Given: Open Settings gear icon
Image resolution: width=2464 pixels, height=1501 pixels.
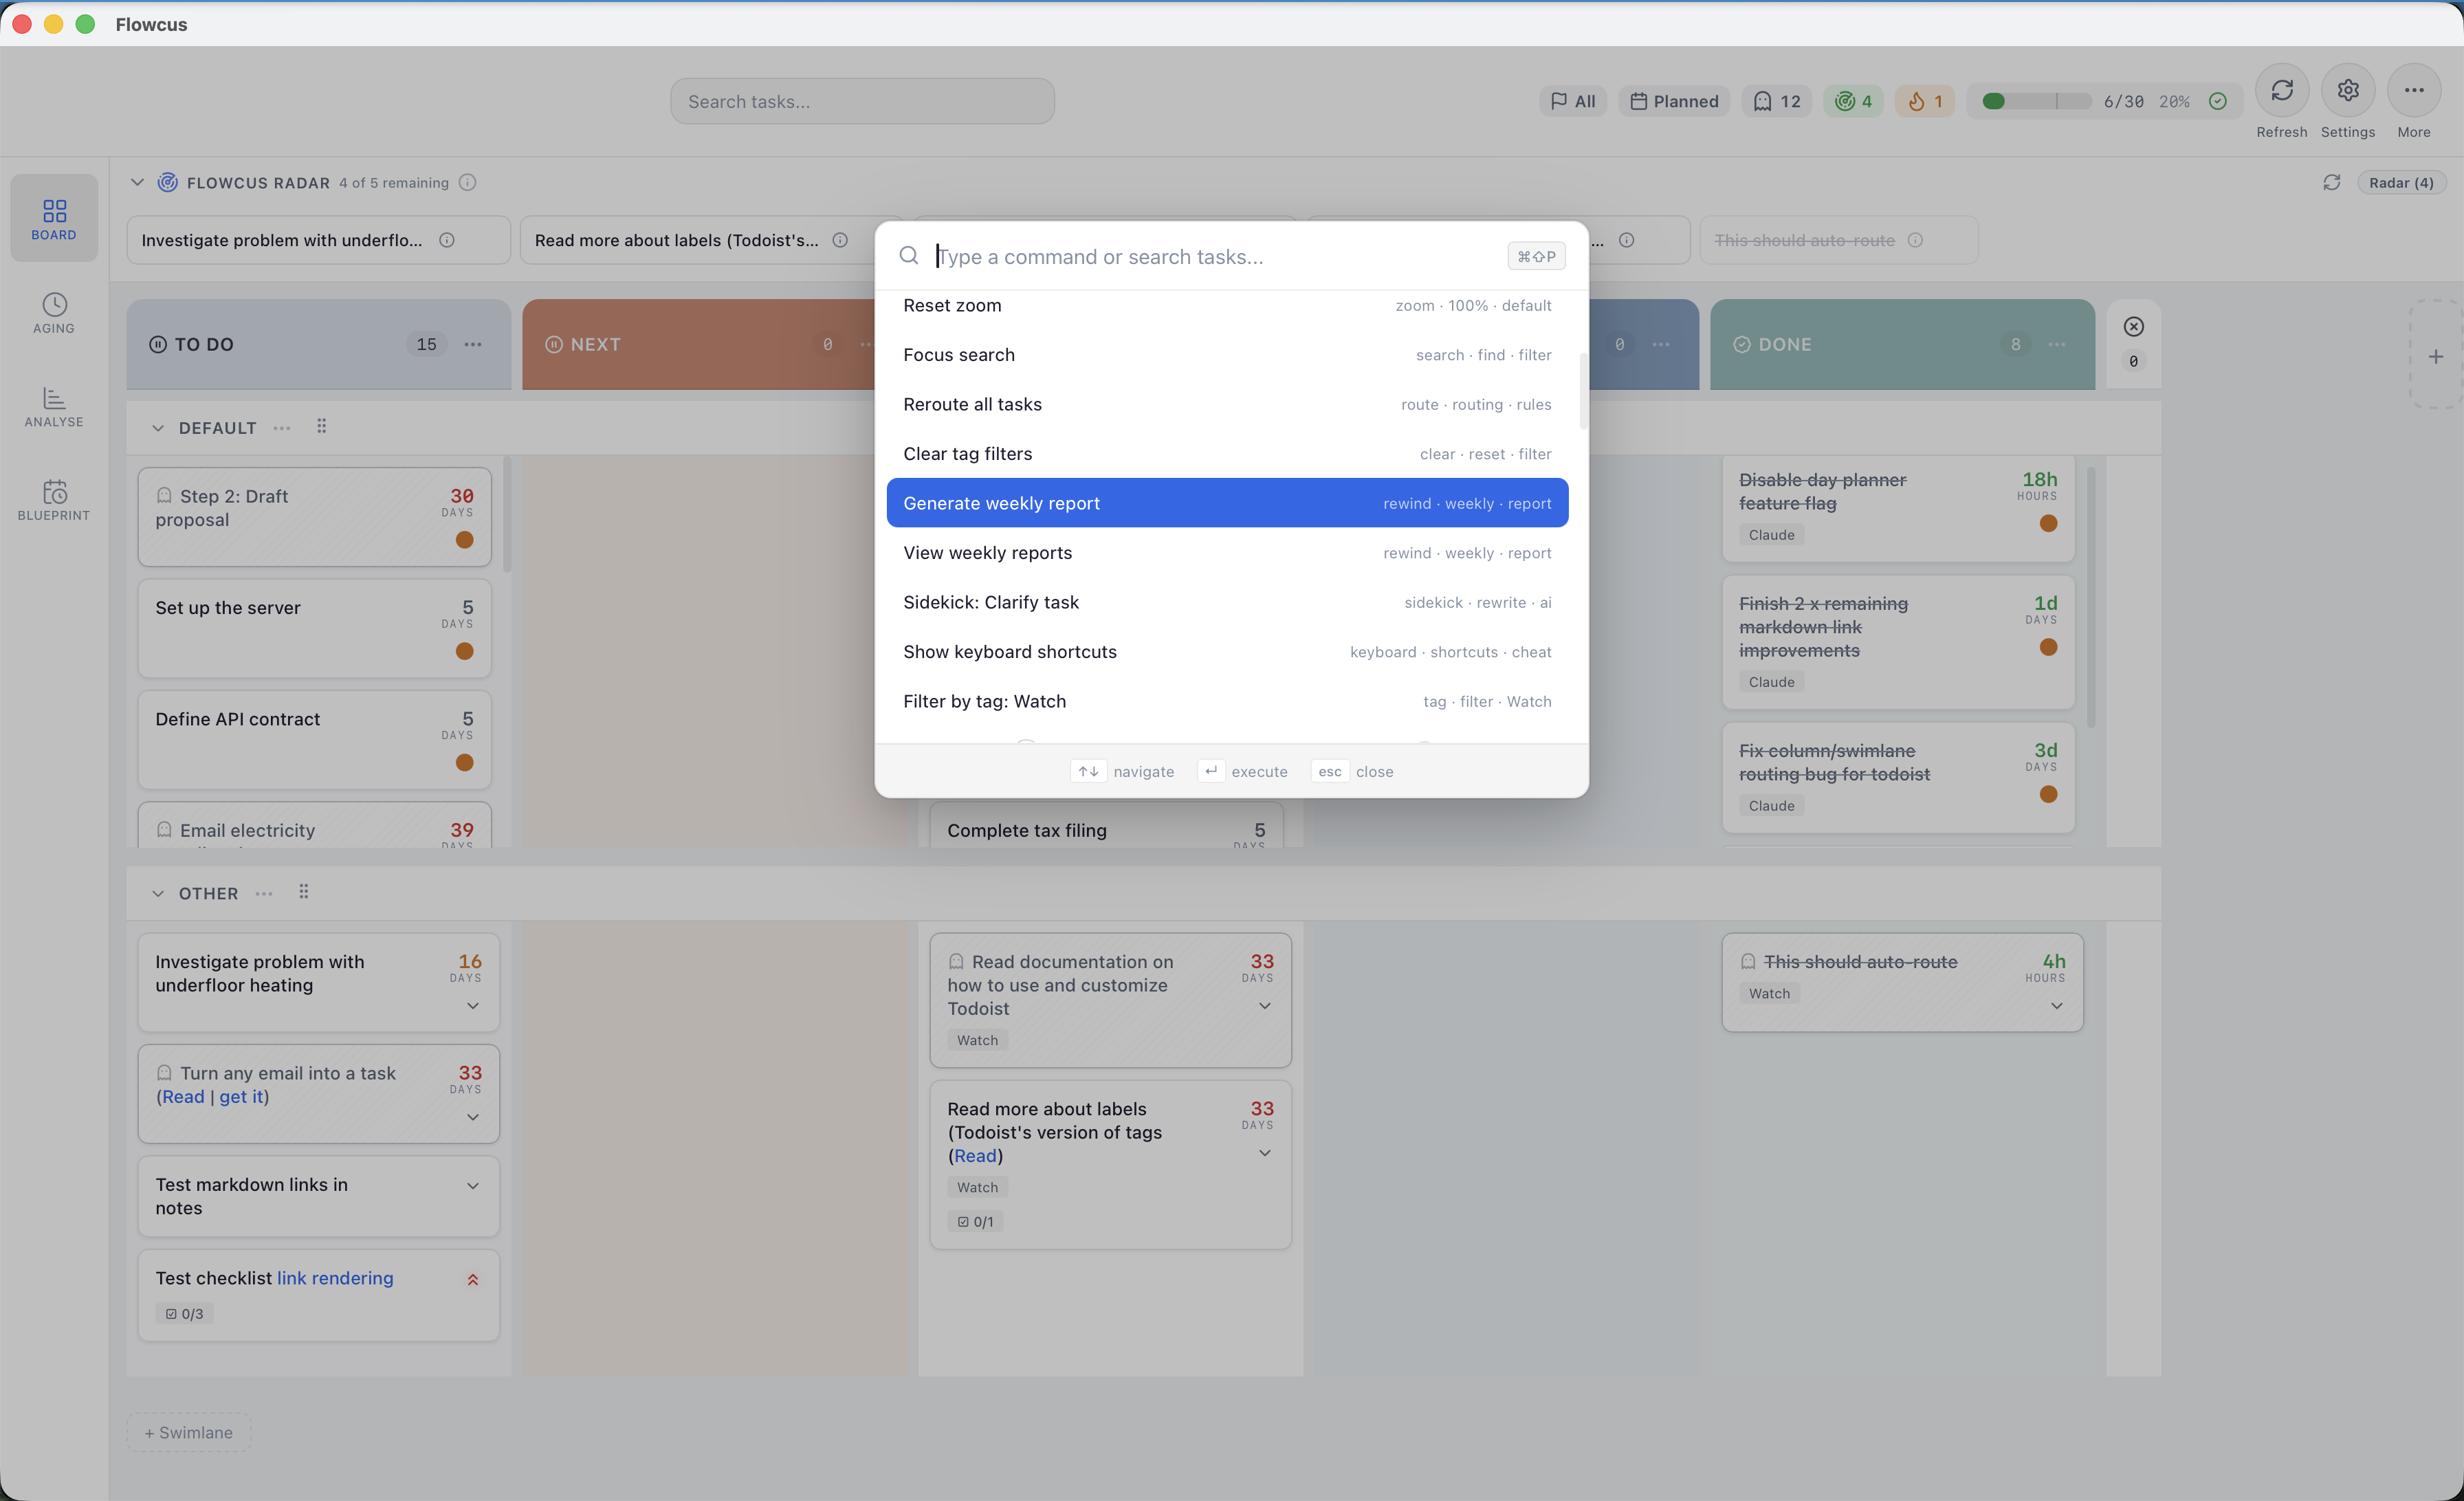Looking at the screenshot, I should pos(2347,91).
